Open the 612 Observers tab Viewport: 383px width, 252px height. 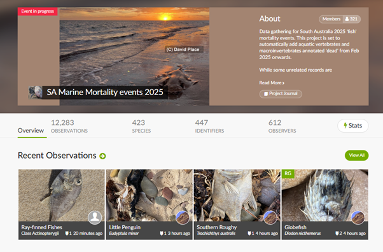point(282,126)
